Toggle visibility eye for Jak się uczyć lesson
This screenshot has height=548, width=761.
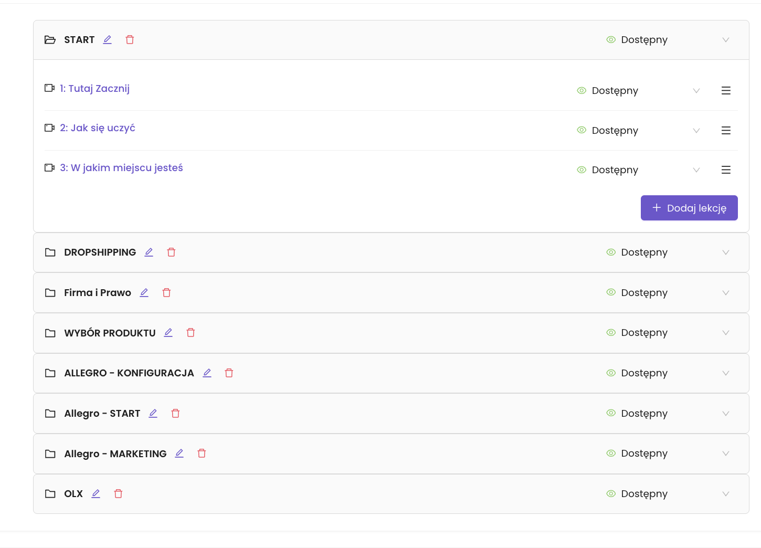click(582, 130)
